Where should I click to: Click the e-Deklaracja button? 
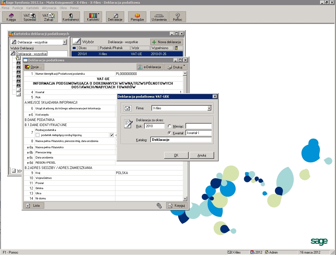click(x=150, y=67)
